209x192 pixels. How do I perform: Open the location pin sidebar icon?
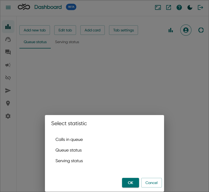pos(8,103)
